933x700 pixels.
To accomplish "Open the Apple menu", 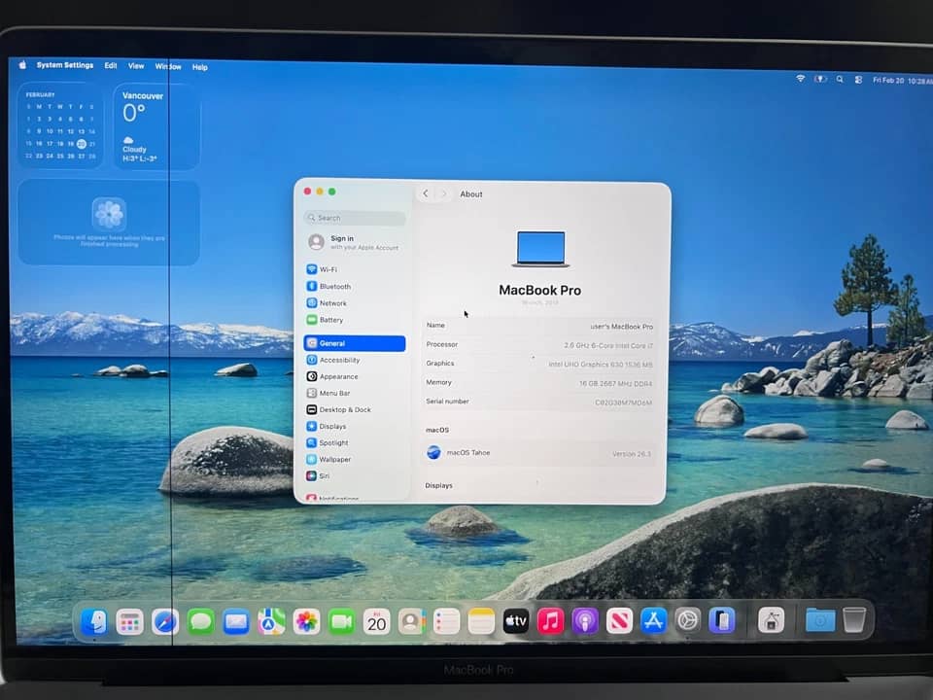I will point(22,65).
